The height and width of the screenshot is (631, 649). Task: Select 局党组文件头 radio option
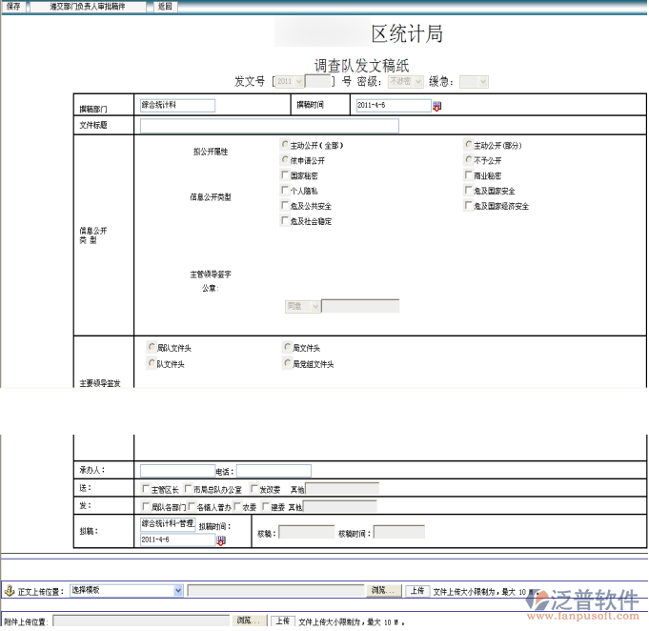tap(287, 363)
